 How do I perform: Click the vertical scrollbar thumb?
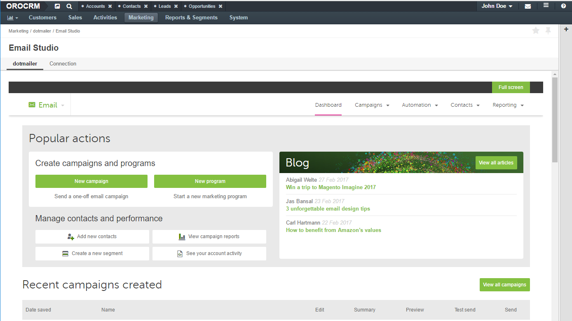[x=555, y=119]
